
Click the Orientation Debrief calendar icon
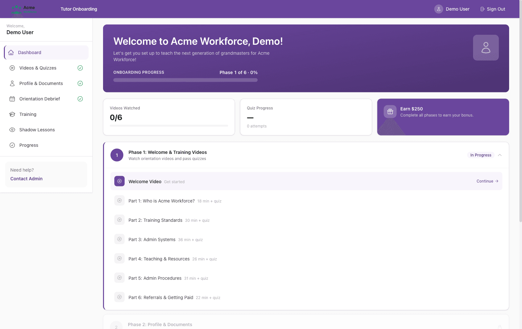point(12,99)
